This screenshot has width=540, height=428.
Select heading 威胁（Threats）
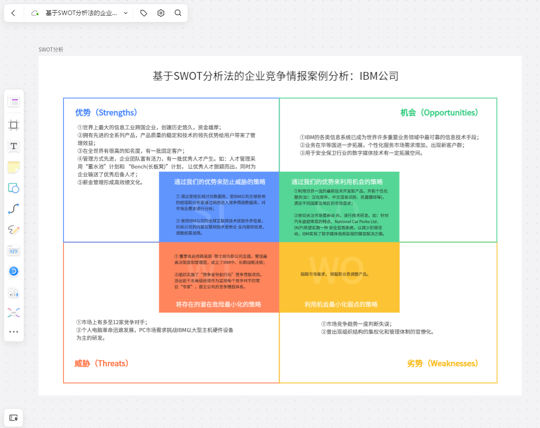coord(101,364)
